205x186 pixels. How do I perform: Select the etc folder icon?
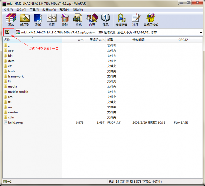[6, 66]
